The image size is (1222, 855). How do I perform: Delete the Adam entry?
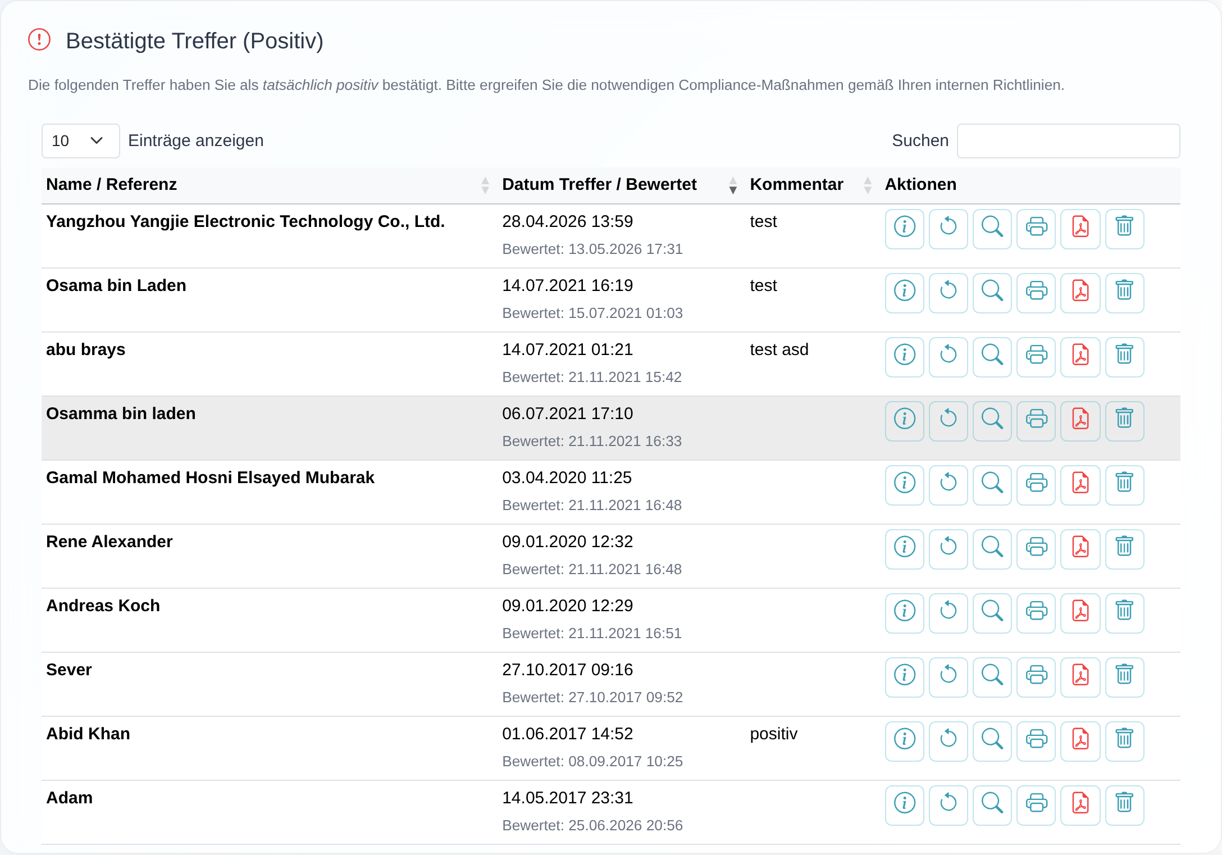pyautogui.click(x=1124, y=805)
